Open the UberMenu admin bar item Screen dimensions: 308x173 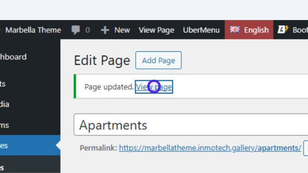[201, 30]
